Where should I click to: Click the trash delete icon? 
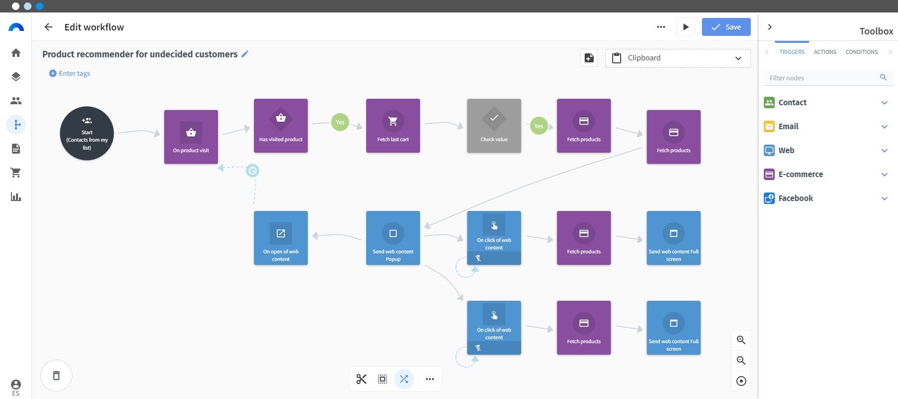56,376
